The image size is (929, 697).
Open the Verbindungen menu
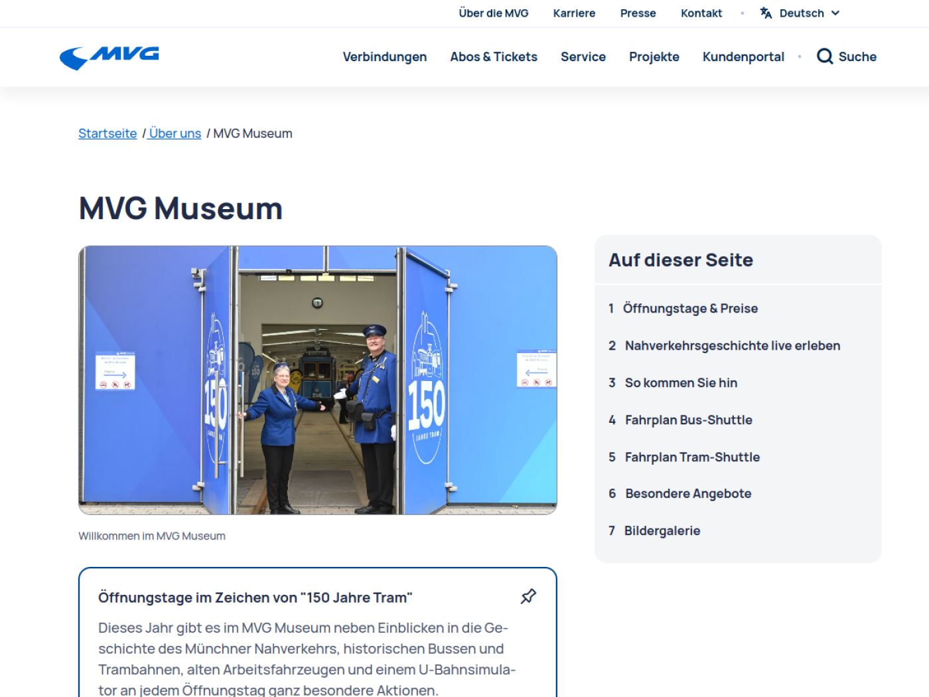pos(385,57)
